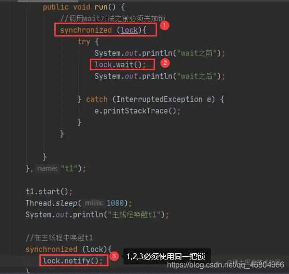289x274 pixels.
Task: Click the catch InterruptedException line
Action: [x=151, y=100]
